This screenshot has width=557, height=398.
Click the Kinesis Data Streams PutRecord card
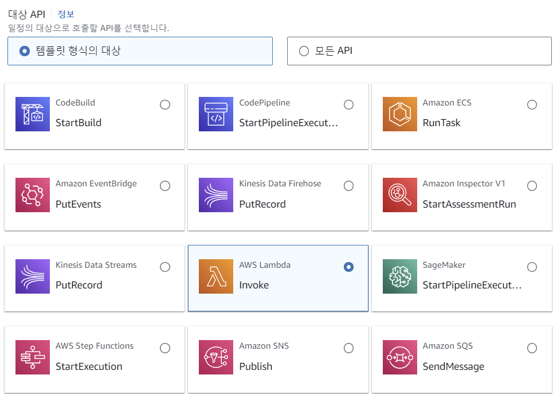(x=95, y=278)
